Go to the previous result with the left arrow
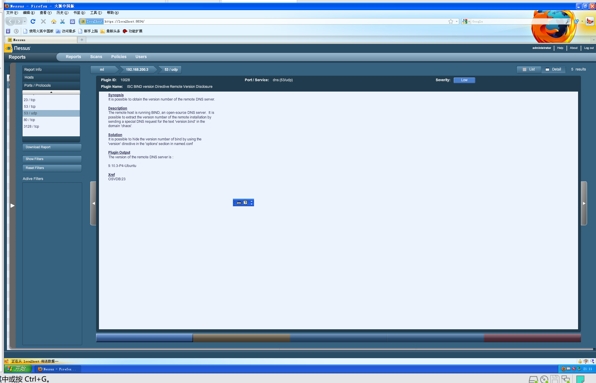The image size is (596, 383). 93,203
